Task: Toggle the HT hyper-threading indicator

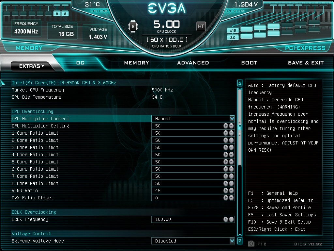Action: tap(201, 26)
